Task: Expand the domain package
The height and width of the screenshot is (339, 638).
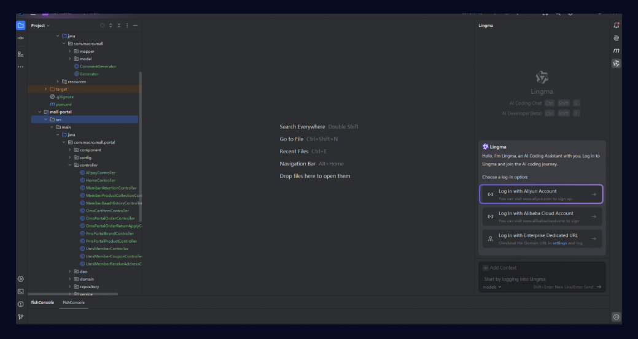Action: (x=69, y=280)
